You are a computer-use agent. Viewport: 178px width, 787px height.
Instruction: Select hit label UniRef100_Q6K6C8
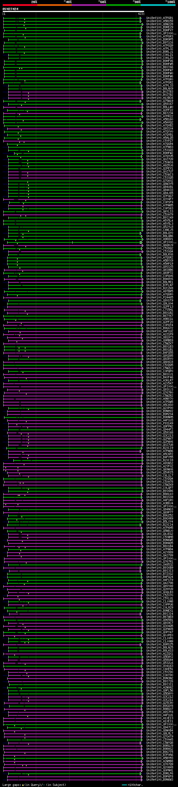(160, 362)
